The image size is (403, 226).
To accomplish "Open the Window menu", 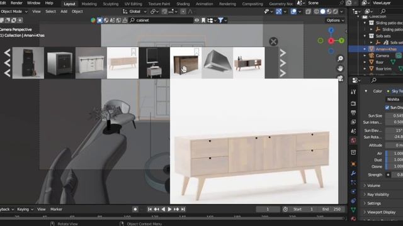I will 33,3.
